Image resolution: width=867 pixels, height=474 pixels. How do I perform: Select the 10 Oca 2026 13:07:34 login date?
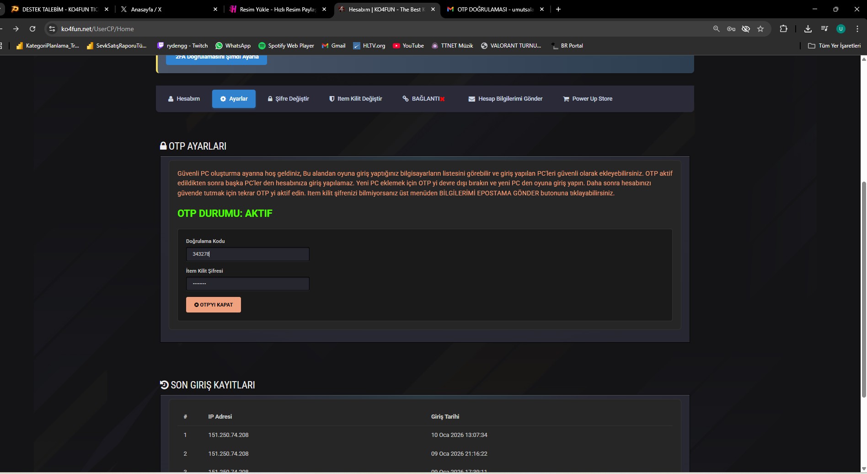(459, 435)
